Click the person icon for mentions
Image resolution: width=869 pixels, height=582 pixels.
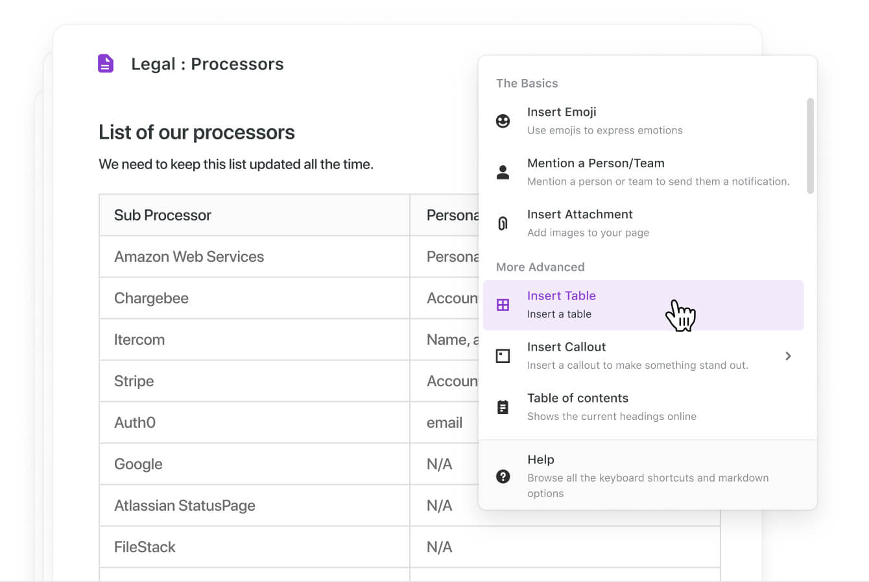point(503,172)
